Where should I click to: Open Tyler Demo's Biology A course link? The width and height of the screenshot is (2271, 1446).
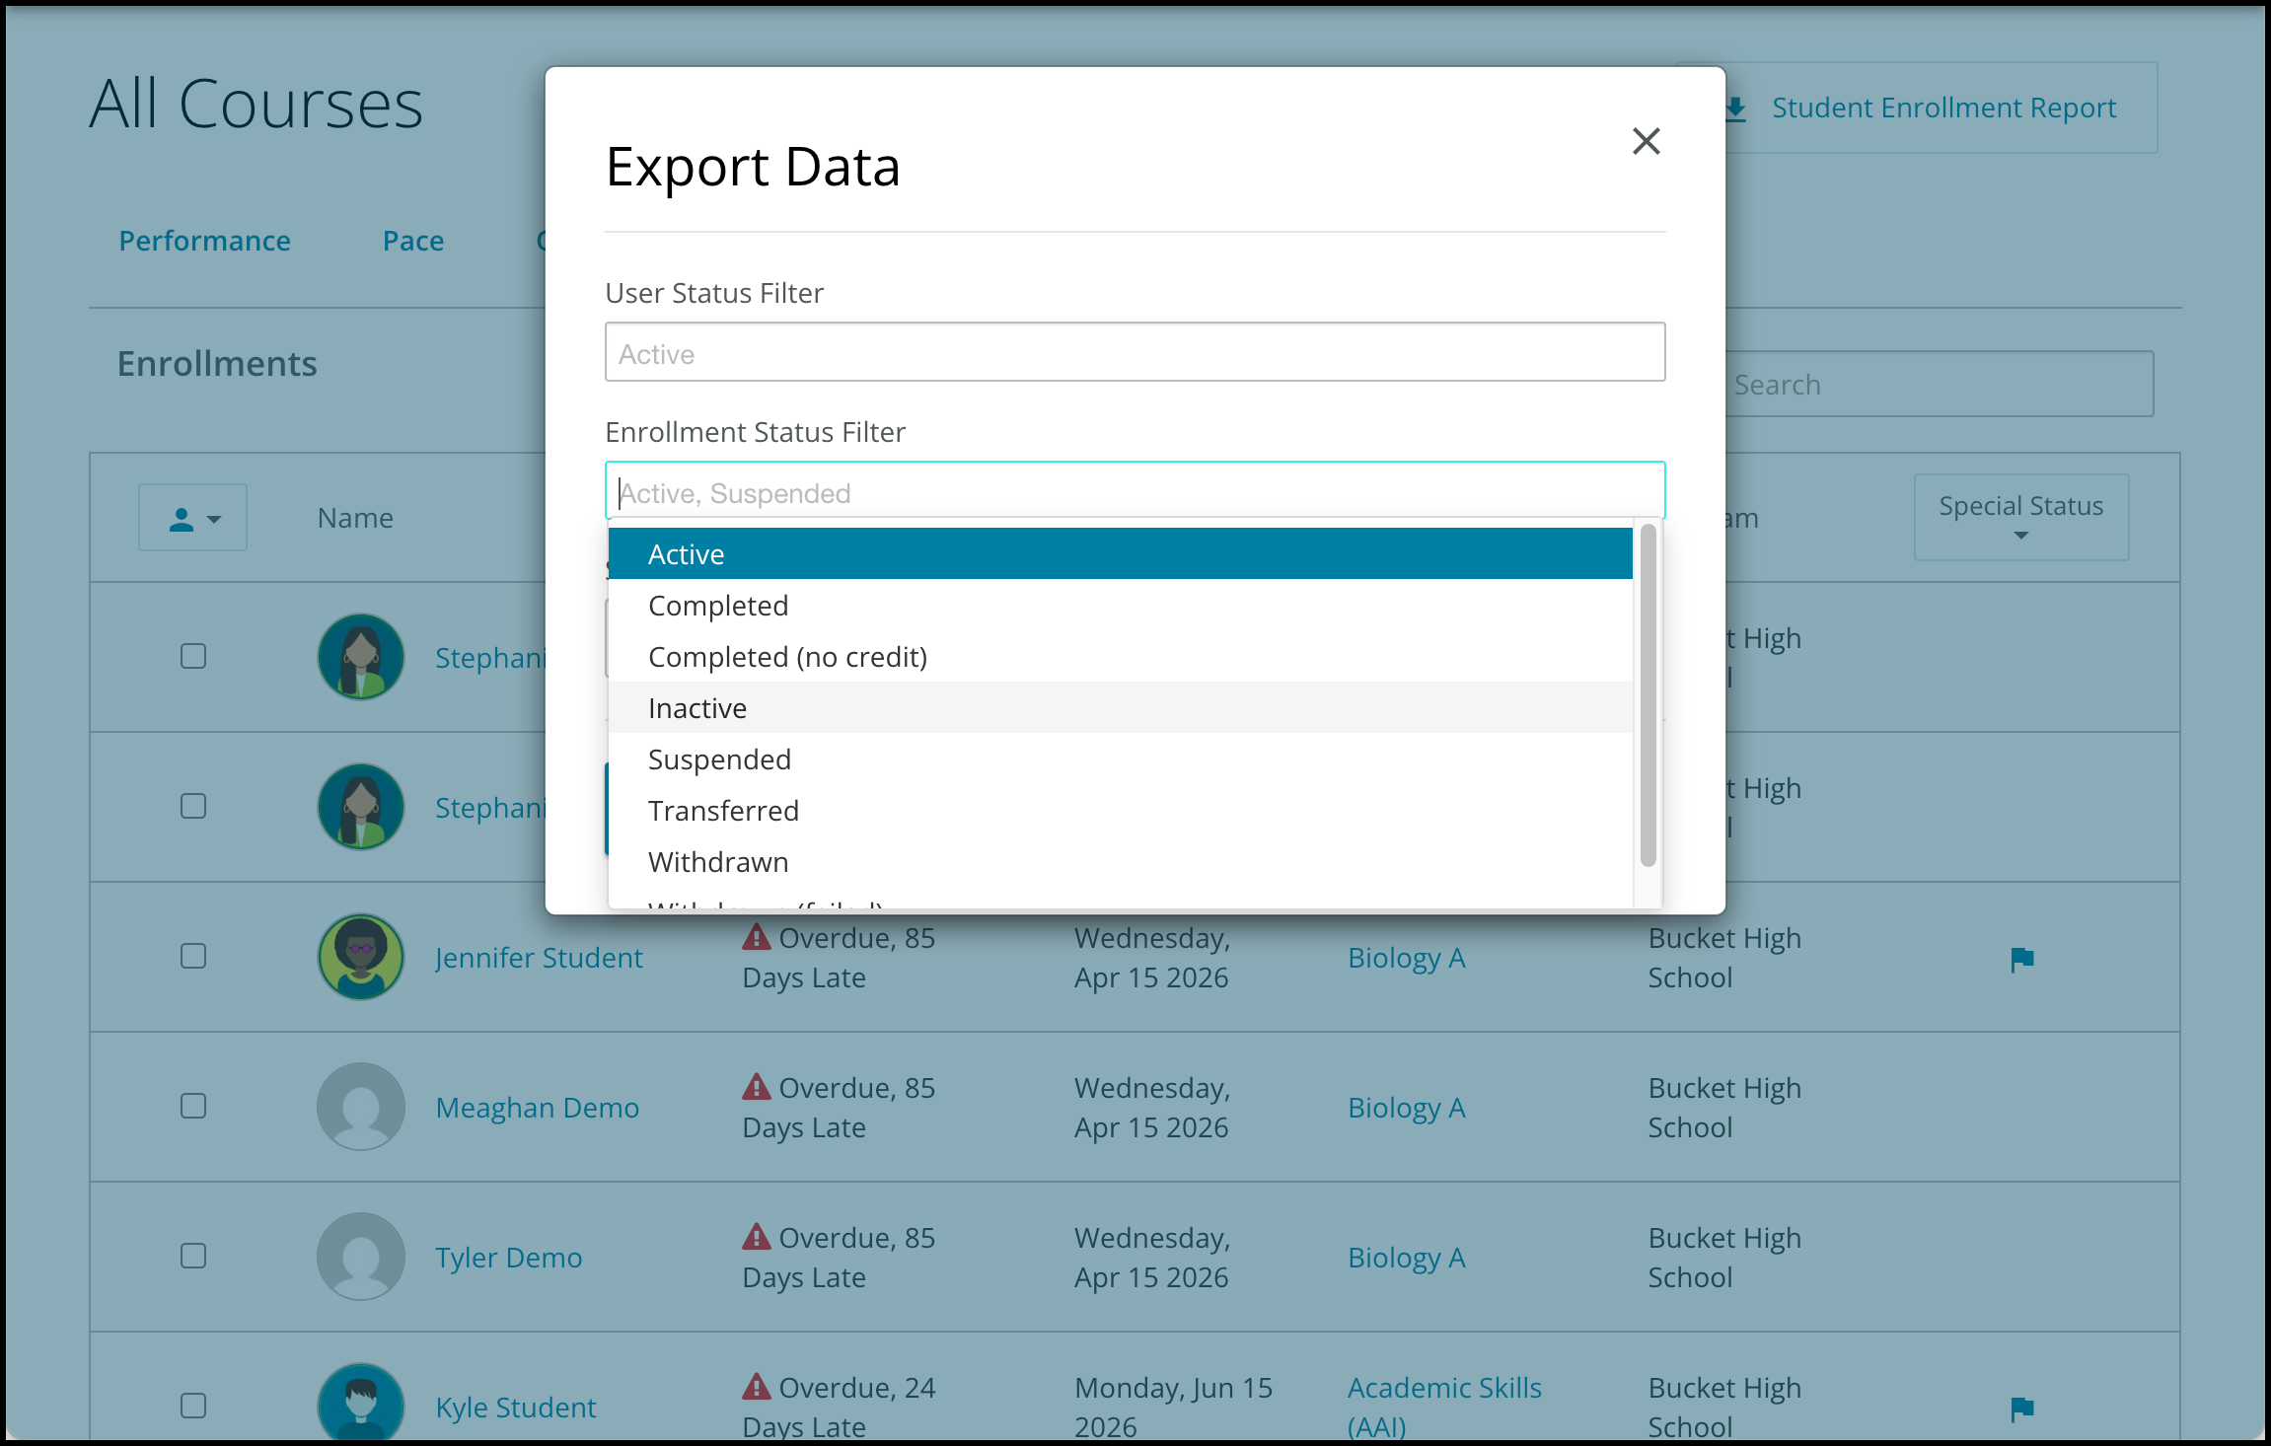(1407, 1258)
